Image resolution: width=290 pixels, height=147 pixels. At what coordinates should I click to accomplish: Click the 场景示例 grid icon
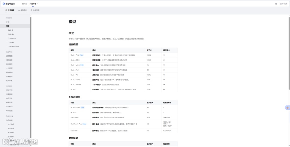[31, 10]
